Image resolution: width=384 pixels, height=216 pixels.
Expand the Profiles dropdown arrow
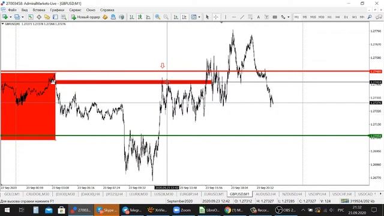[x=23, y=17]
